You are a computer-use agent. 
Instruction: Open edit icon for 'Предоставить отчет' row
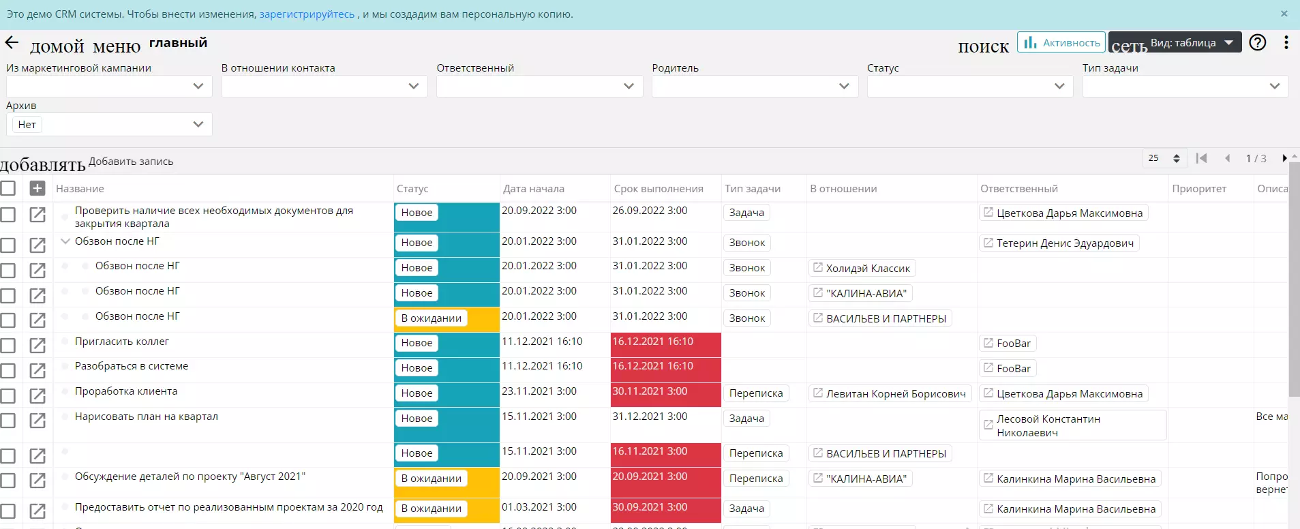[x=37, y=511]
